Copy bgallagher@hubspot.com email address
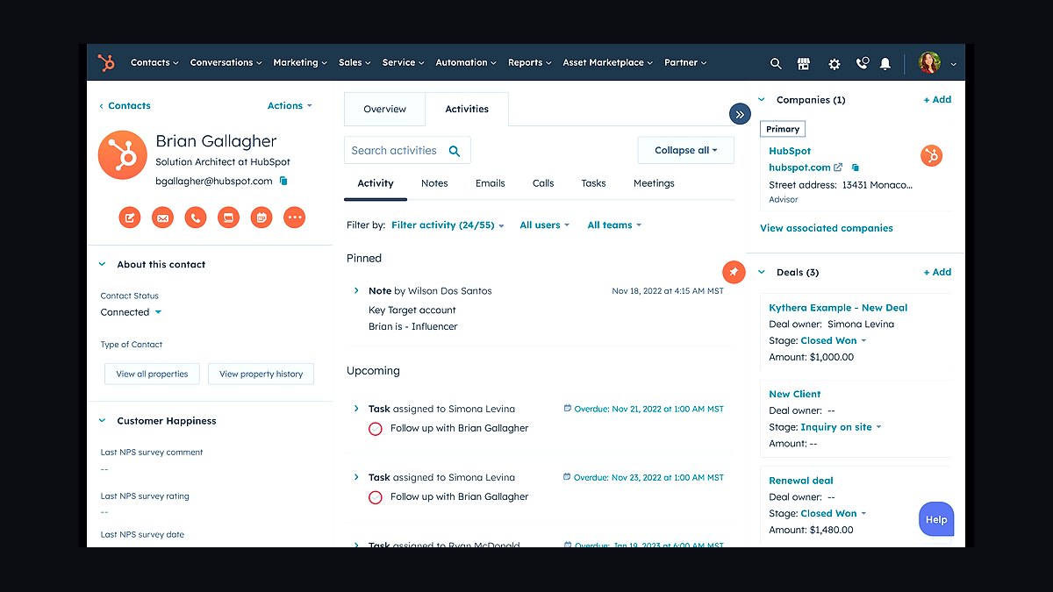The height and width of the screenshot is (592, 1053). click(283, 181)
